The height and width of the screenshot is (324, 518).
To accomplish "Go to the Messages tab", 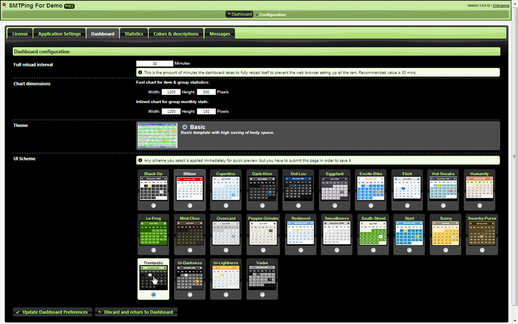I will pos(220,34).
